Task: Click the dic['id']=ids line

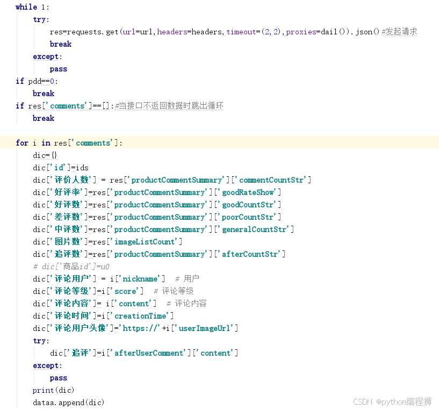Action: coord(61,168)
